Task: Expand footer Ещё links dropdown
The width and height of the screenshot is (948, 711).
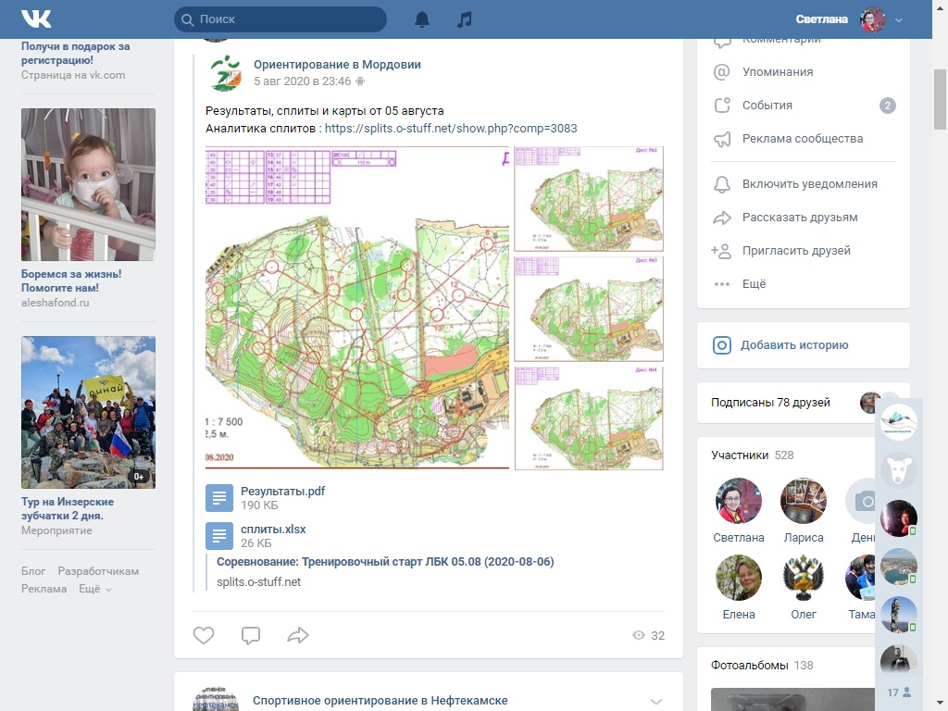Action: [95, 589]
